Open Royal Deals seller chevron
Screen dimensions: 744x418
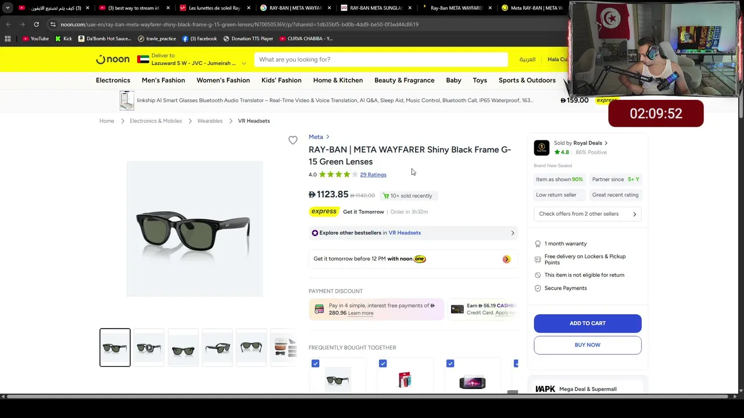(606, 143)
